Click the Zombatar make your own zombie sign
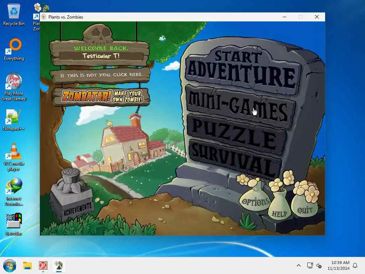 102,96
